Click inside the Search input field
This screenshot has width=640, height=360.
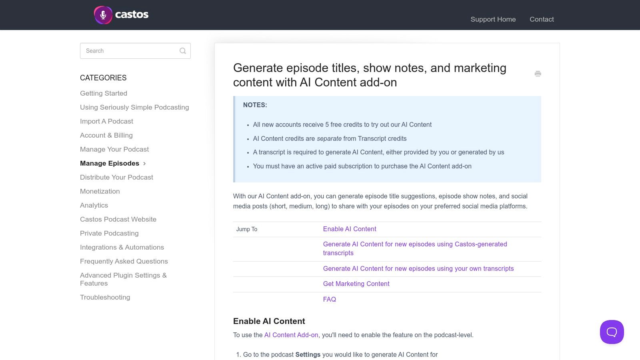point(128,51)
